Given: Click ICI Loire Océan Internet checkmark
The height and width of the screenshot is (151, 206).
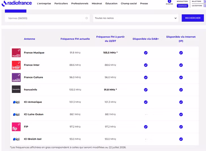Looking at the screenshot, I should tap(181, 114).
